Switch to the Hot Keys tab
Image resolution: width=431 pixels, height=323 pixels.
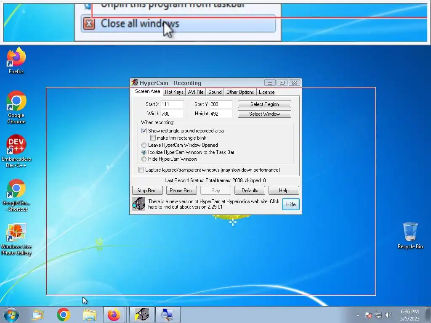coord(174,92)
